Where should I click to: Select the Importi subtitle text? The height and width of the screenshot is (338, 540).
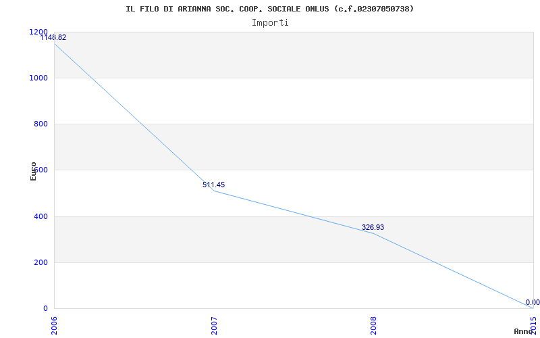click(x=270, y=23)
